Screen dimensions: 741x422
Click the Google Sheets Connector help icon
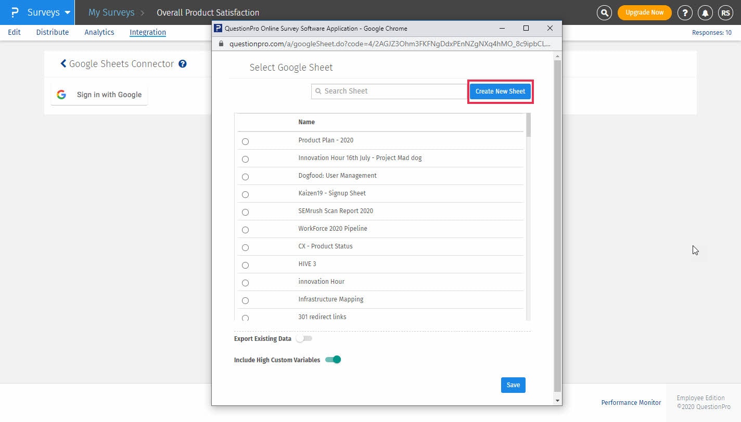tap(183, 64)
